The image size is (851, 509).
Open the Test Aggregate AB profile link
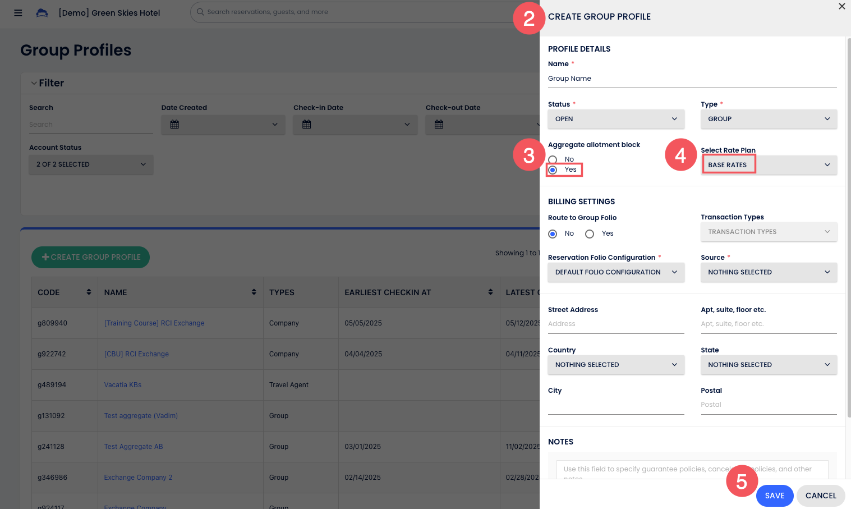point(134,447)
